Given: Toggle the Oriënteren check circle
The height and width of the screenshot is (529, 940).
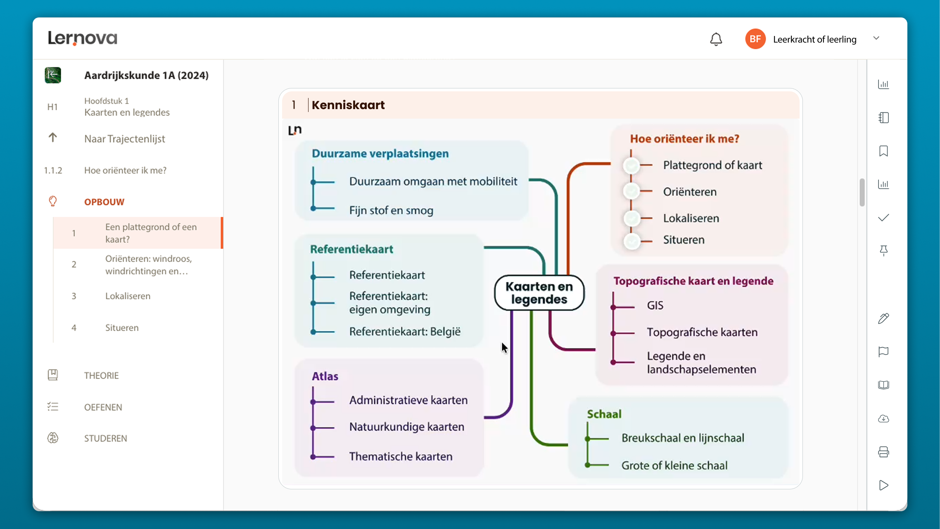Looking at the screenshot, I should (x=631, y=191).
